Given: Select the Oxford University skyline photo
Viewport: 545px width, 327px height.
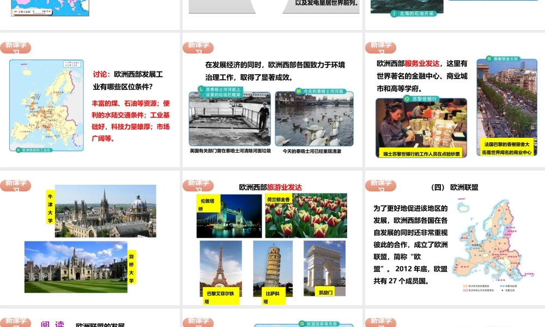Looking at the screenshot, I should pos(106,211).
